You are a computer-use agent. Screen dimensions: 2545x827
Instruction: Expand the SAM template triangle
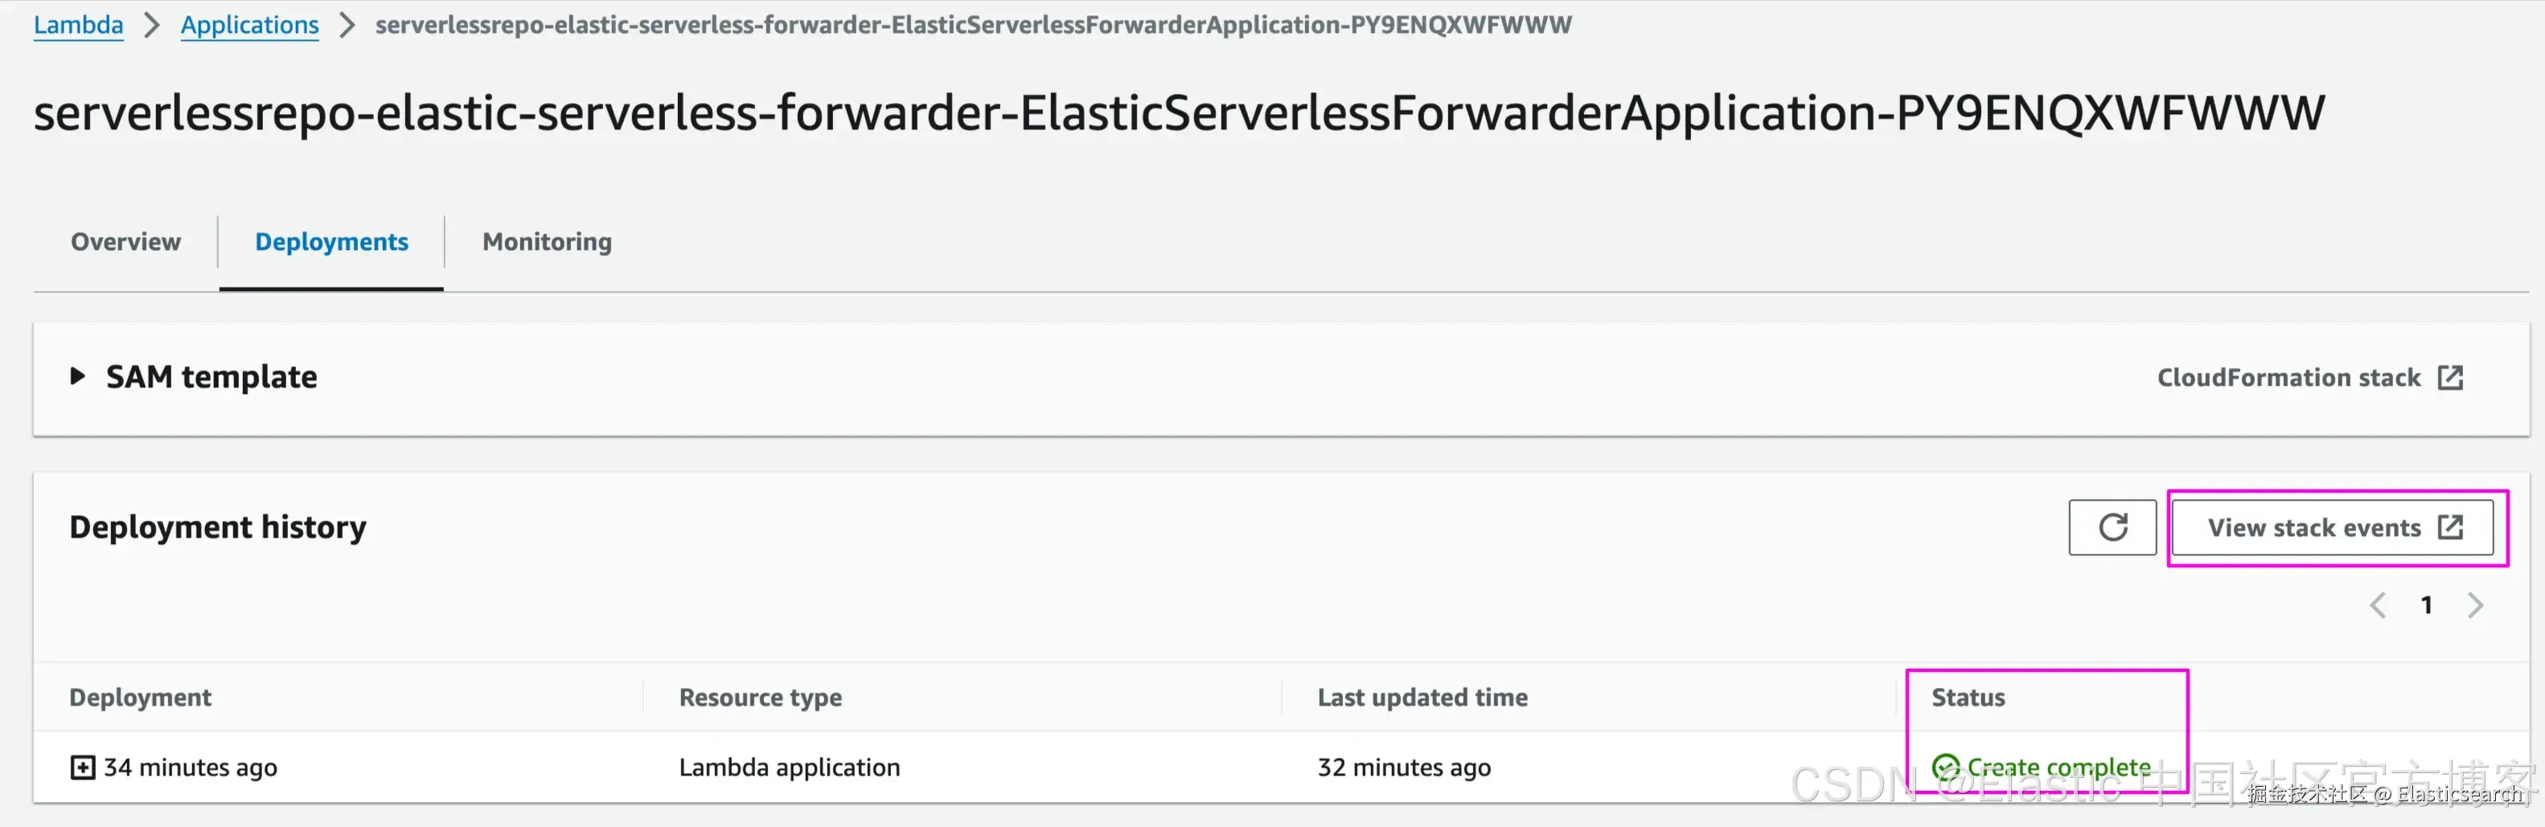click(77, 376)
